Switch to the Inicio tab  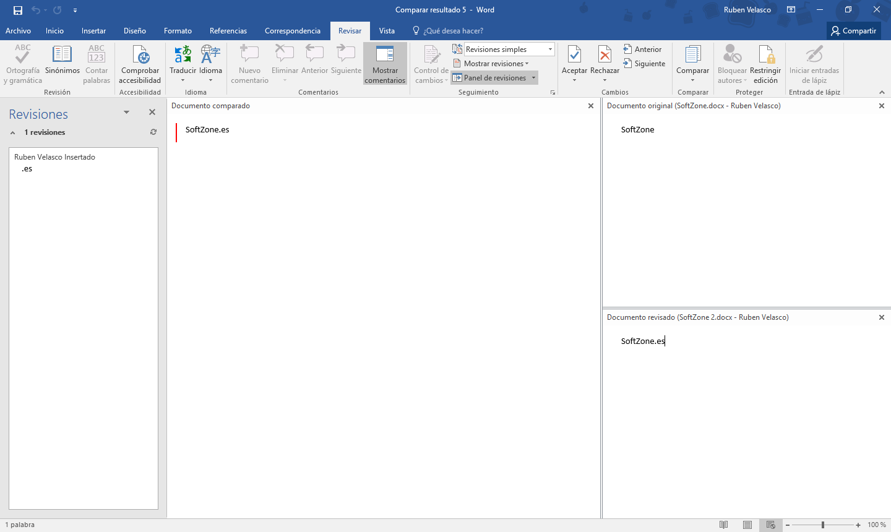tap(54, 31)
